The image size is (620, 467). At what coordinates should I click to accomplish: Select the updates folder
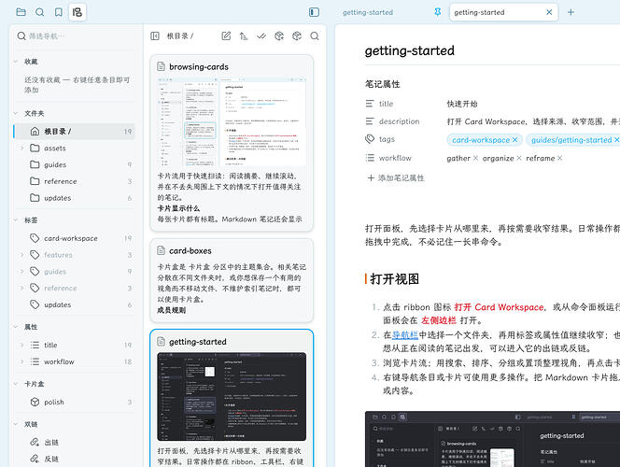pyautogui.click(x=75, y=198)
